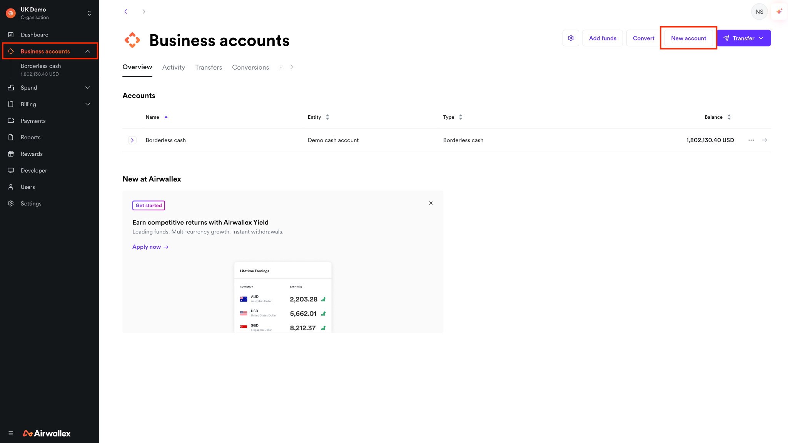
Task: Click the Airwallex logo in sidebar footer
Action: (x=47, y=433)
